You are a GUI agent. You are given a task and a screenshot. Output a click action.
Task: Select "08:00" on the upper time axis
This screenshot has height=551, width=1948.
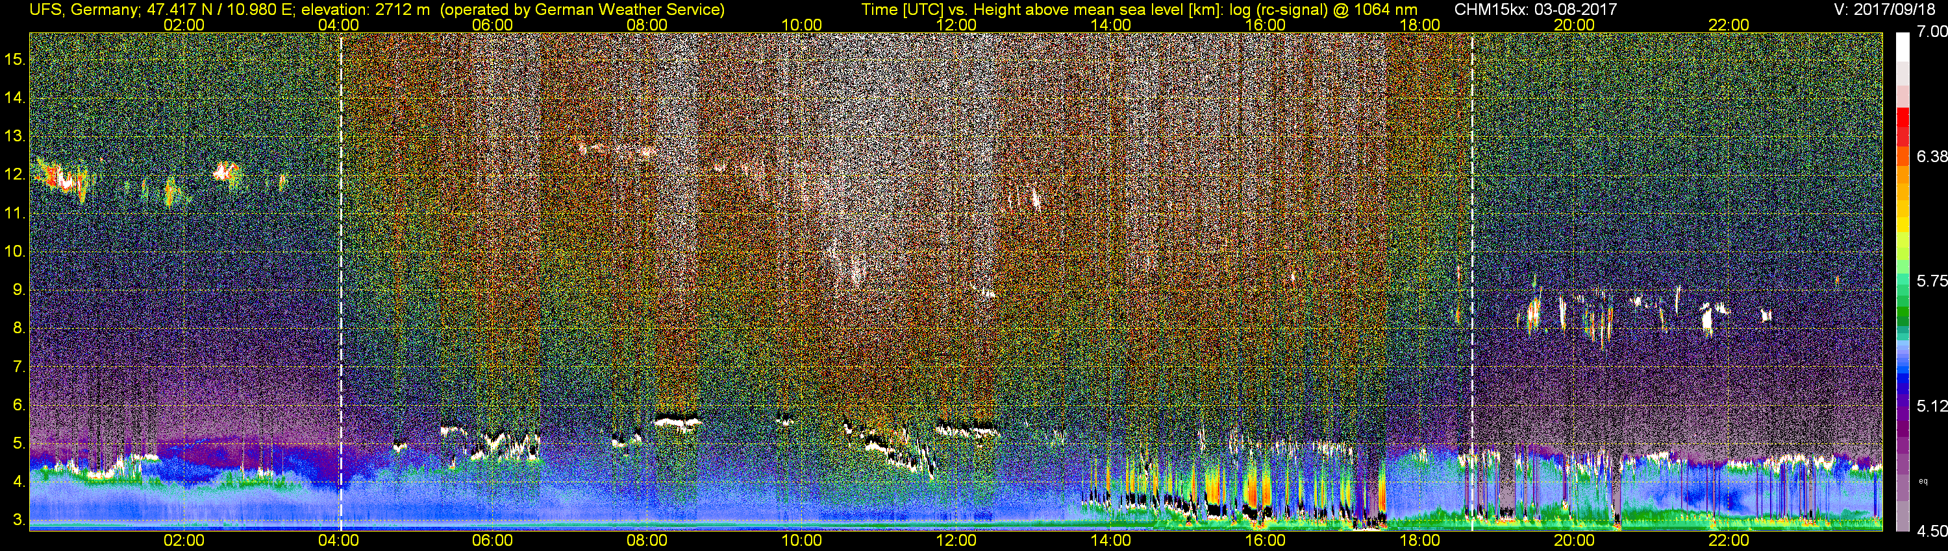click(647, 25)
